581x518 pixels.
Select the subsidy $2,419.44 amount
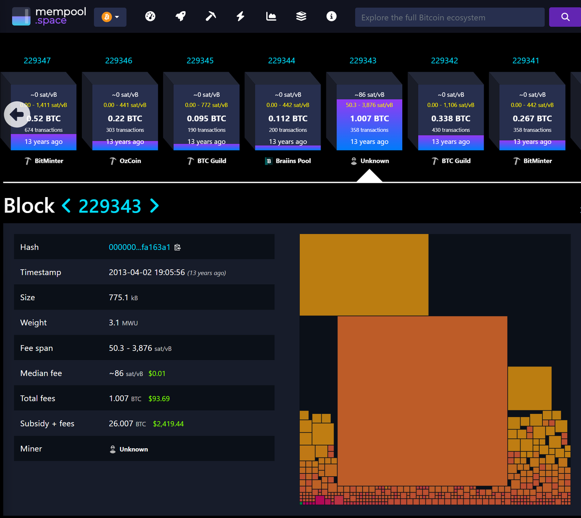(x=168, y=424)
